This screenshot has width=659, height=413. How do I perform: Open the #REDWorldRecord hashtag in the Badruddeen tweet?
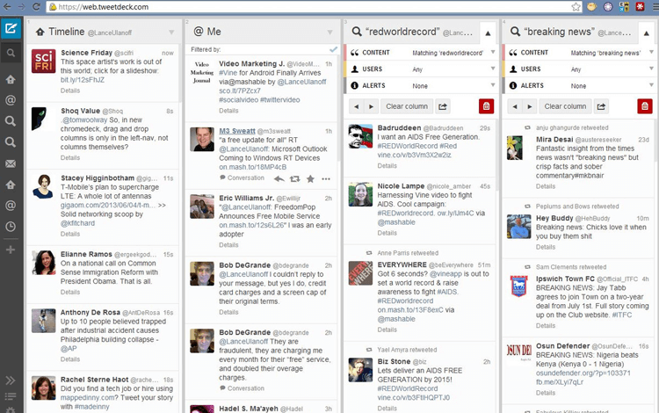pyautogui.click(x=407, y=146)
